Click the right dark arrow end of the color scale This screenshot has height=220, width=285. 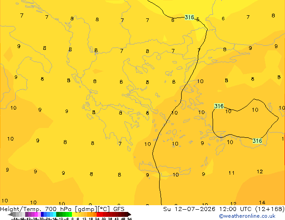[129, 215]
